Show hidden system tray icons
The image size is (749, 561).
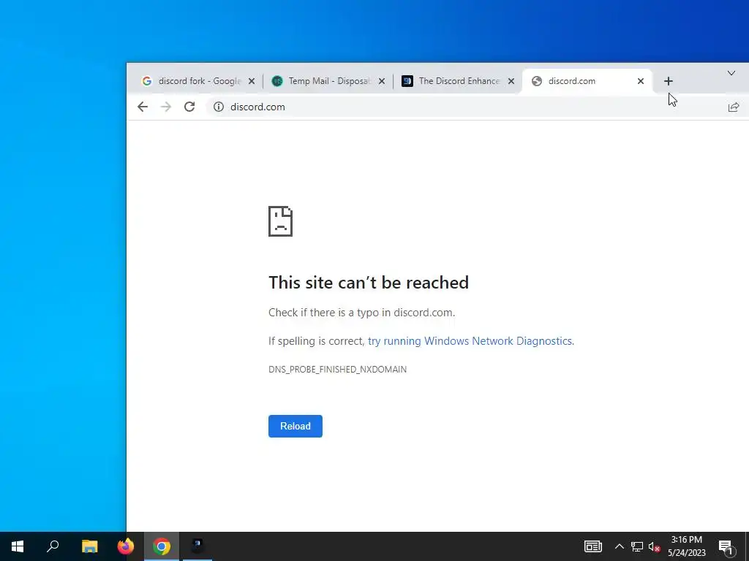pos(619,546)
